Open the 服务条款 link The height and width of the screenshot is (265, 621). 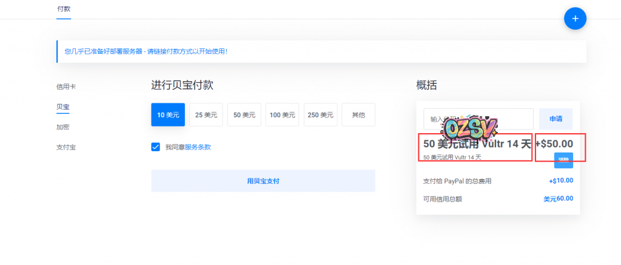click(198, 147)
